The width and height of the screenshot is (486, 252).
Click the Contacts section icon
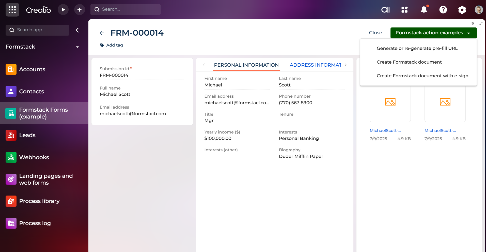point(11,91)
